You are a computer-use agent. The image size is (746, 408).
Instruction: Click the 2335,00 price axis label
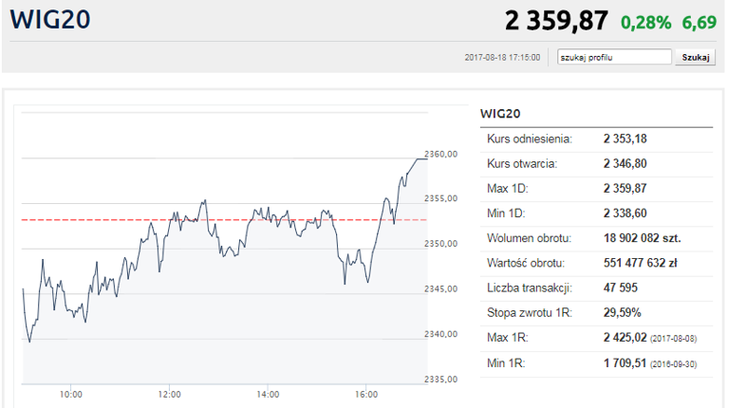click(x=441, y=380)
